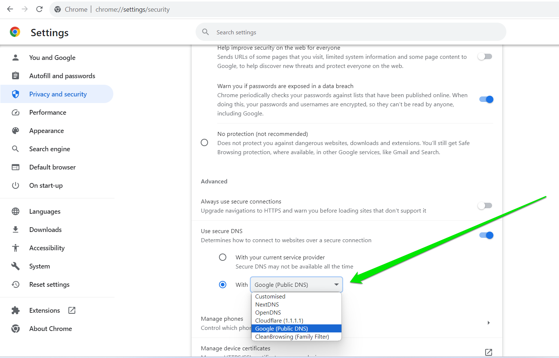This screenshot has width=559, height=358.
Task: Click the address bar URL
Action: pos(132,9)
